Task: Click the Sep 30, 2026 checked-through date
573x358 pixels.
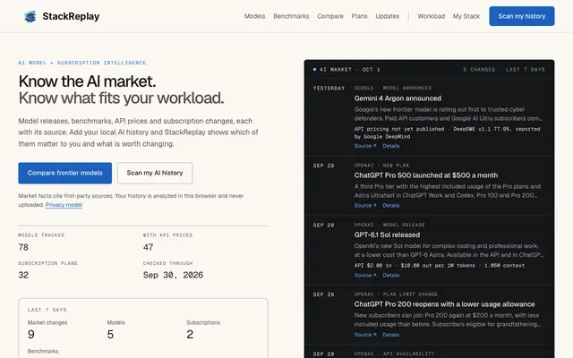Action: coord(173,275)
